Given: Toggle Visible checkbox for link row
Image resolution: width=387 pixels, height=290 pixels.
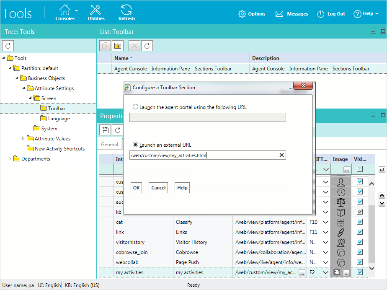Looking at the screenshot, I should pyautogui.click(x=360, y=232).
